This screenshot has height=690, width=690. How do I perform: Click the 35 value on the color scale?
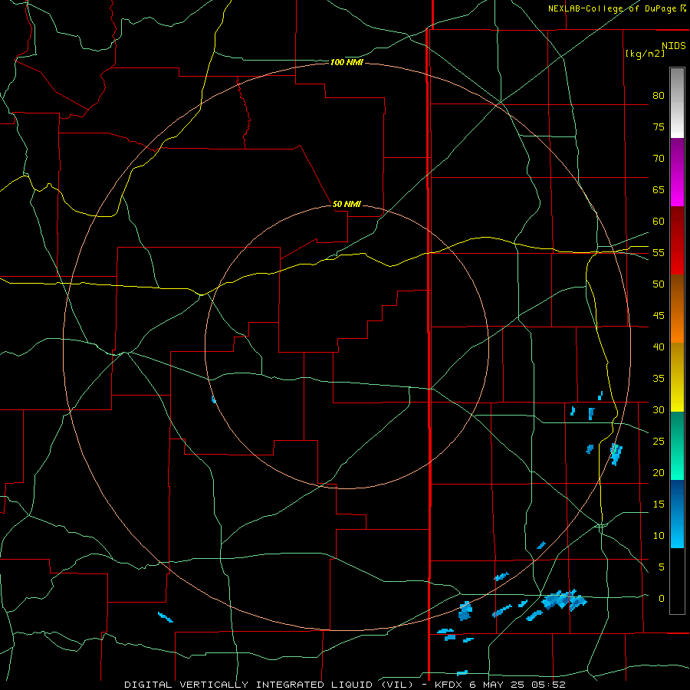[x=659, y=379]
